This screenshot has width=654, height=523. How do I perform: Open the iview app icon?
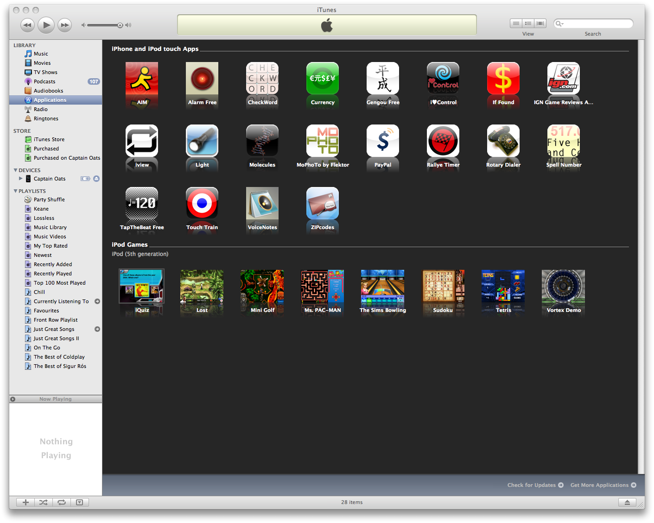pyautogui.click(x=142, y=141)
